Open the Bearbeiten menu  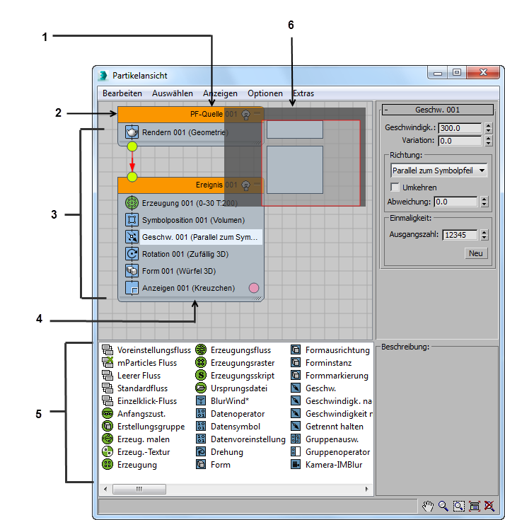pyautogui.click(x=122, y=93)
